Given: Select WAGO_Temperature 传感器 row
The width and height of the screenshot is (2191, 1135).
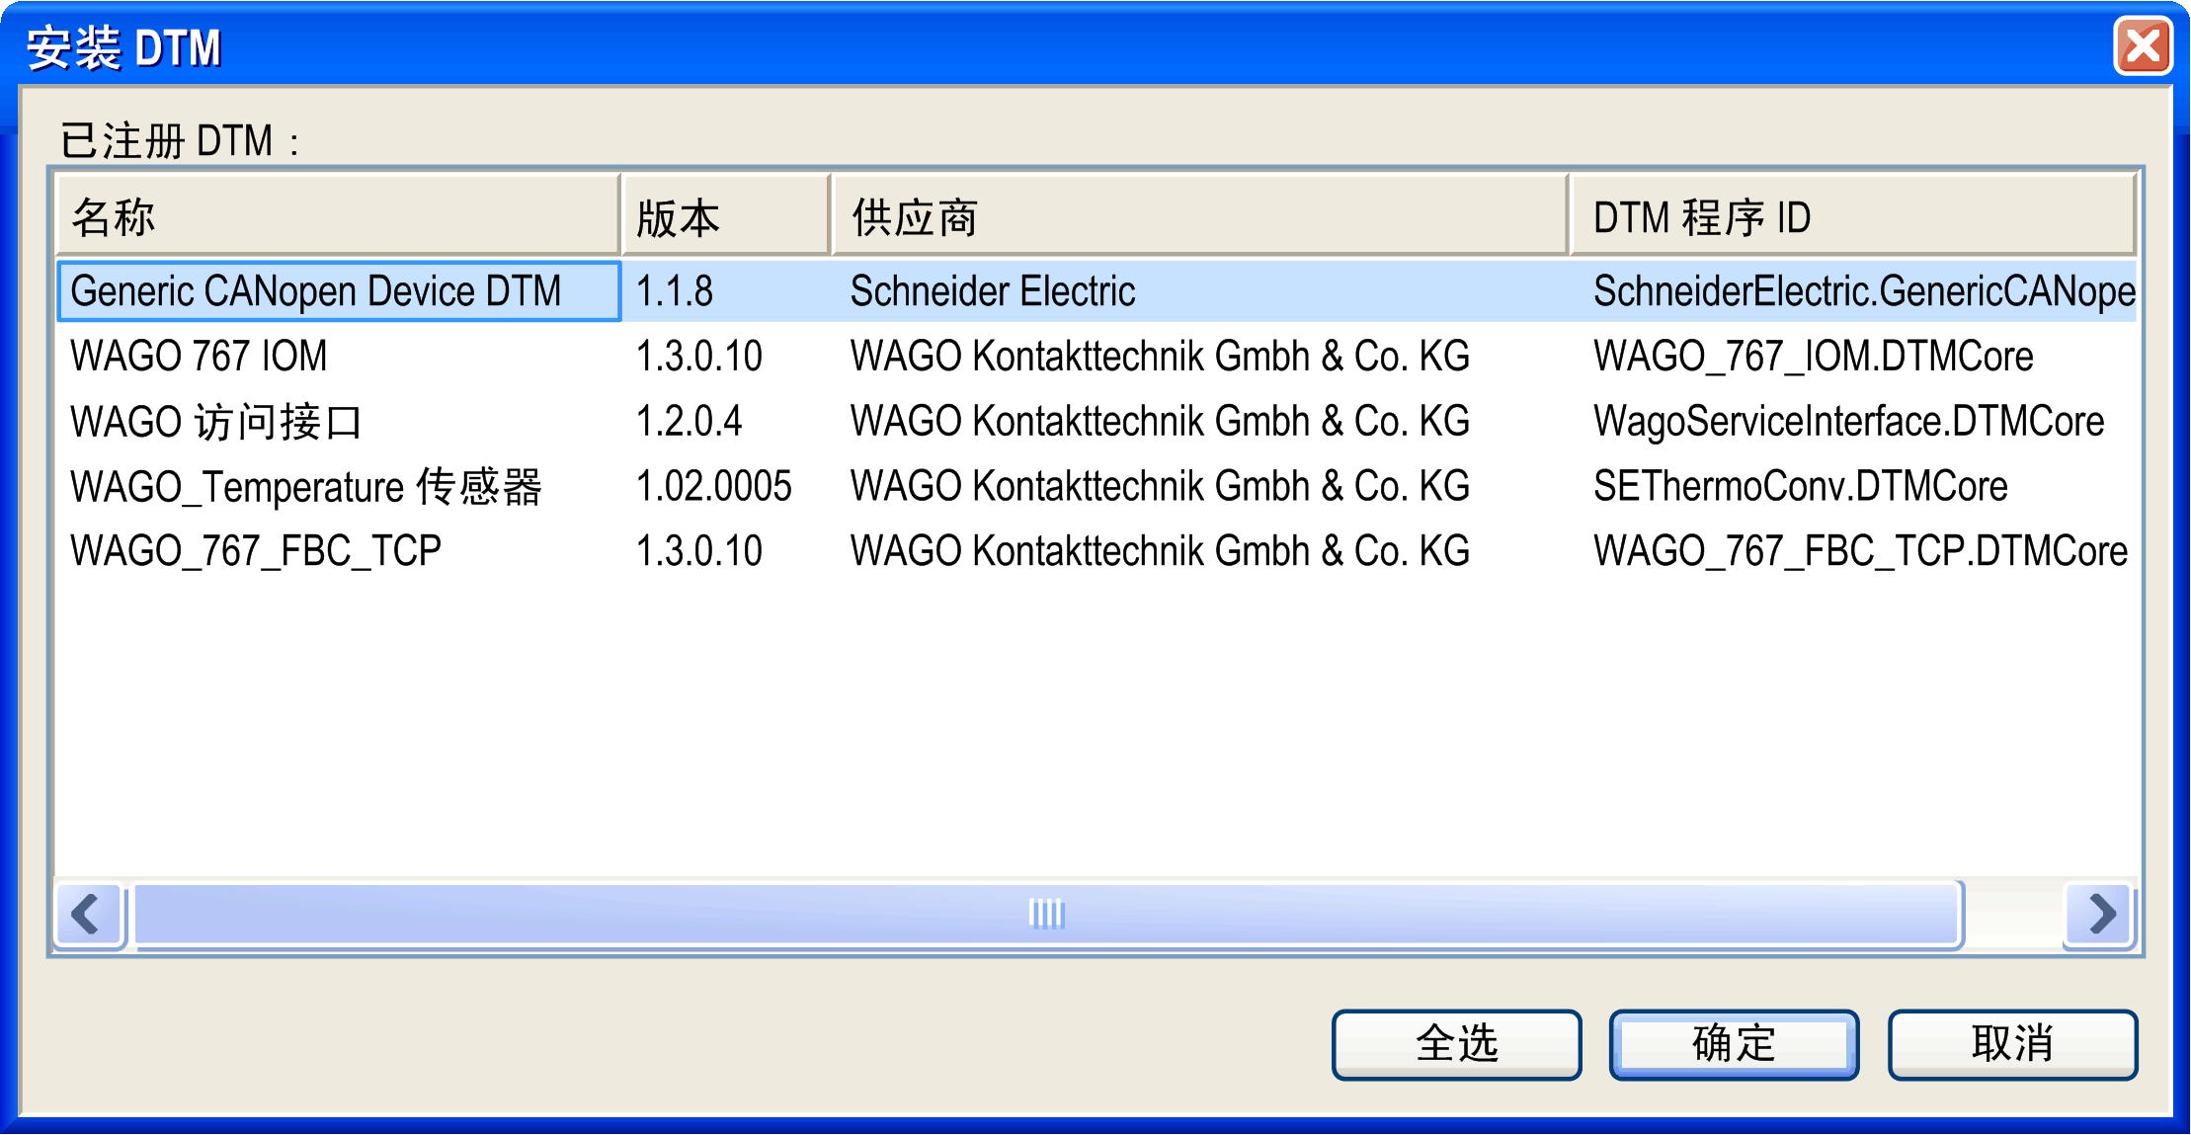Looking at the screenshot, I should click(306, 487).
